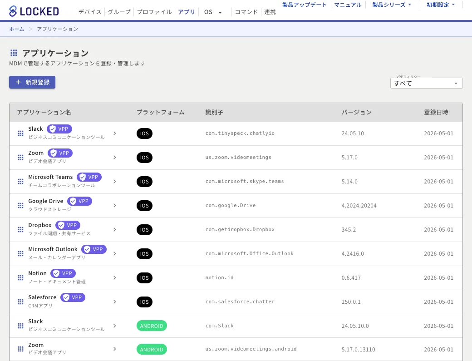Click the iOS platform badge for Dropbox
The height and width of the screenshot is (361, 472).
pyautogui.click(x=144, y=230)
